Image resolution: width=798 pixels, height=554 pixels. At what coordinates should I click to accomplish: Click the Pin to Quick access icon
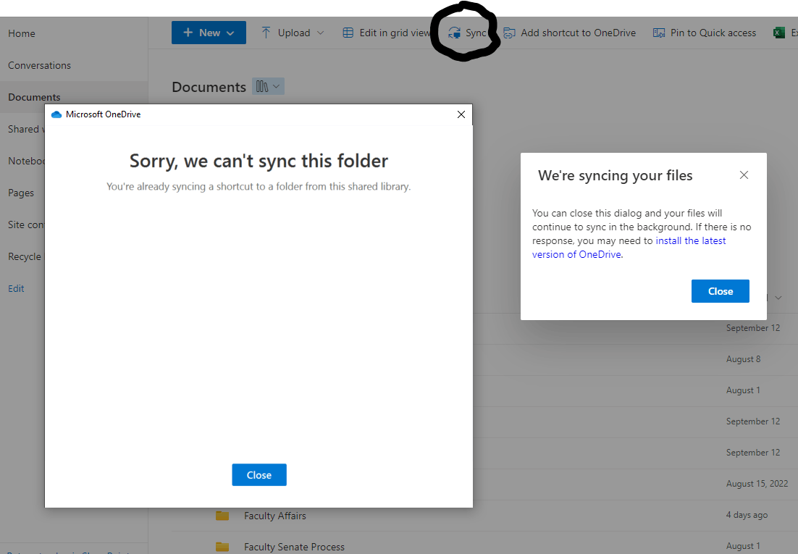tap(659, 33)
